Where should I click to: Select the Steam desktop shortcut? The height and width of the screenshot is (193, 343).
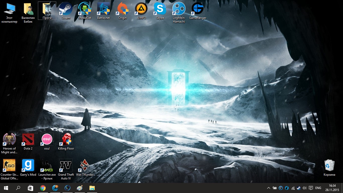click(66, 11)
